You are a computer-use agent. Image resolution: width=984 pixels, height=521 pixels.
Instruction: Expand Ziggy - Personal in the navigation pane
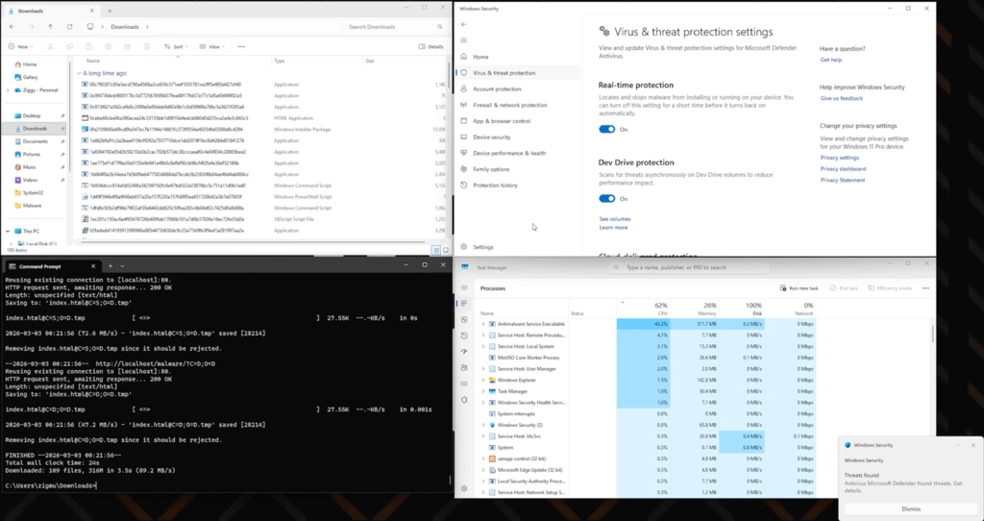(8, 90)
